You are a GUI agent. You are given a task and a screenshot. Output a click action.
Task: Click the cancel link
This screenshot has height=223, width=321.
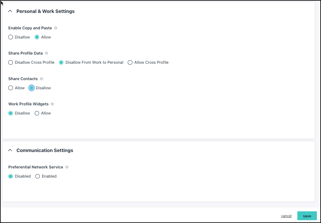(x=286, y=216)
